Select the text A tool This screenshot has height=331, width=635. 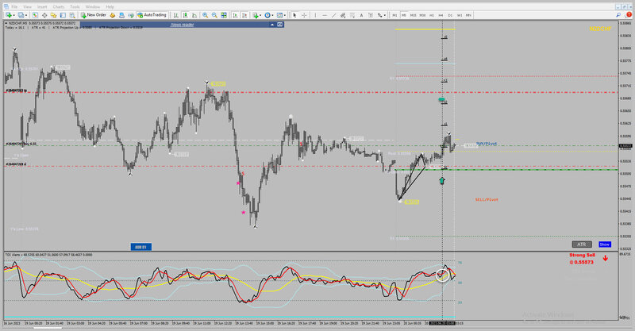(x=361, y=15)
